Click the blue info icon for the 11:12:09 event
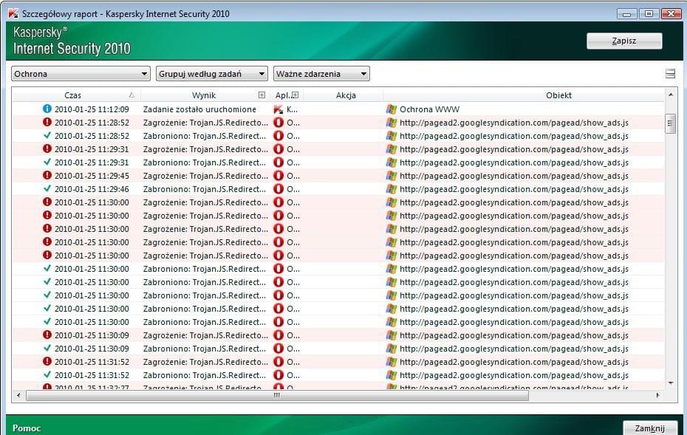This screenshot has height=435, width=687. [47, 109]
